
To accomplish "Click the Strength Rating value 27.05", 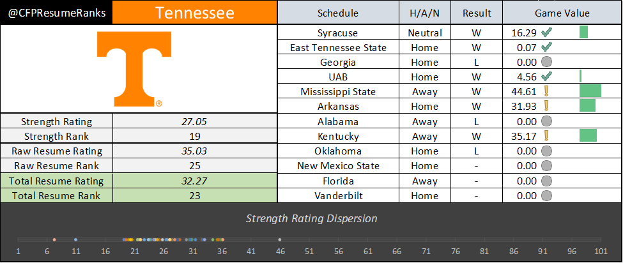I will coord(196,121).
